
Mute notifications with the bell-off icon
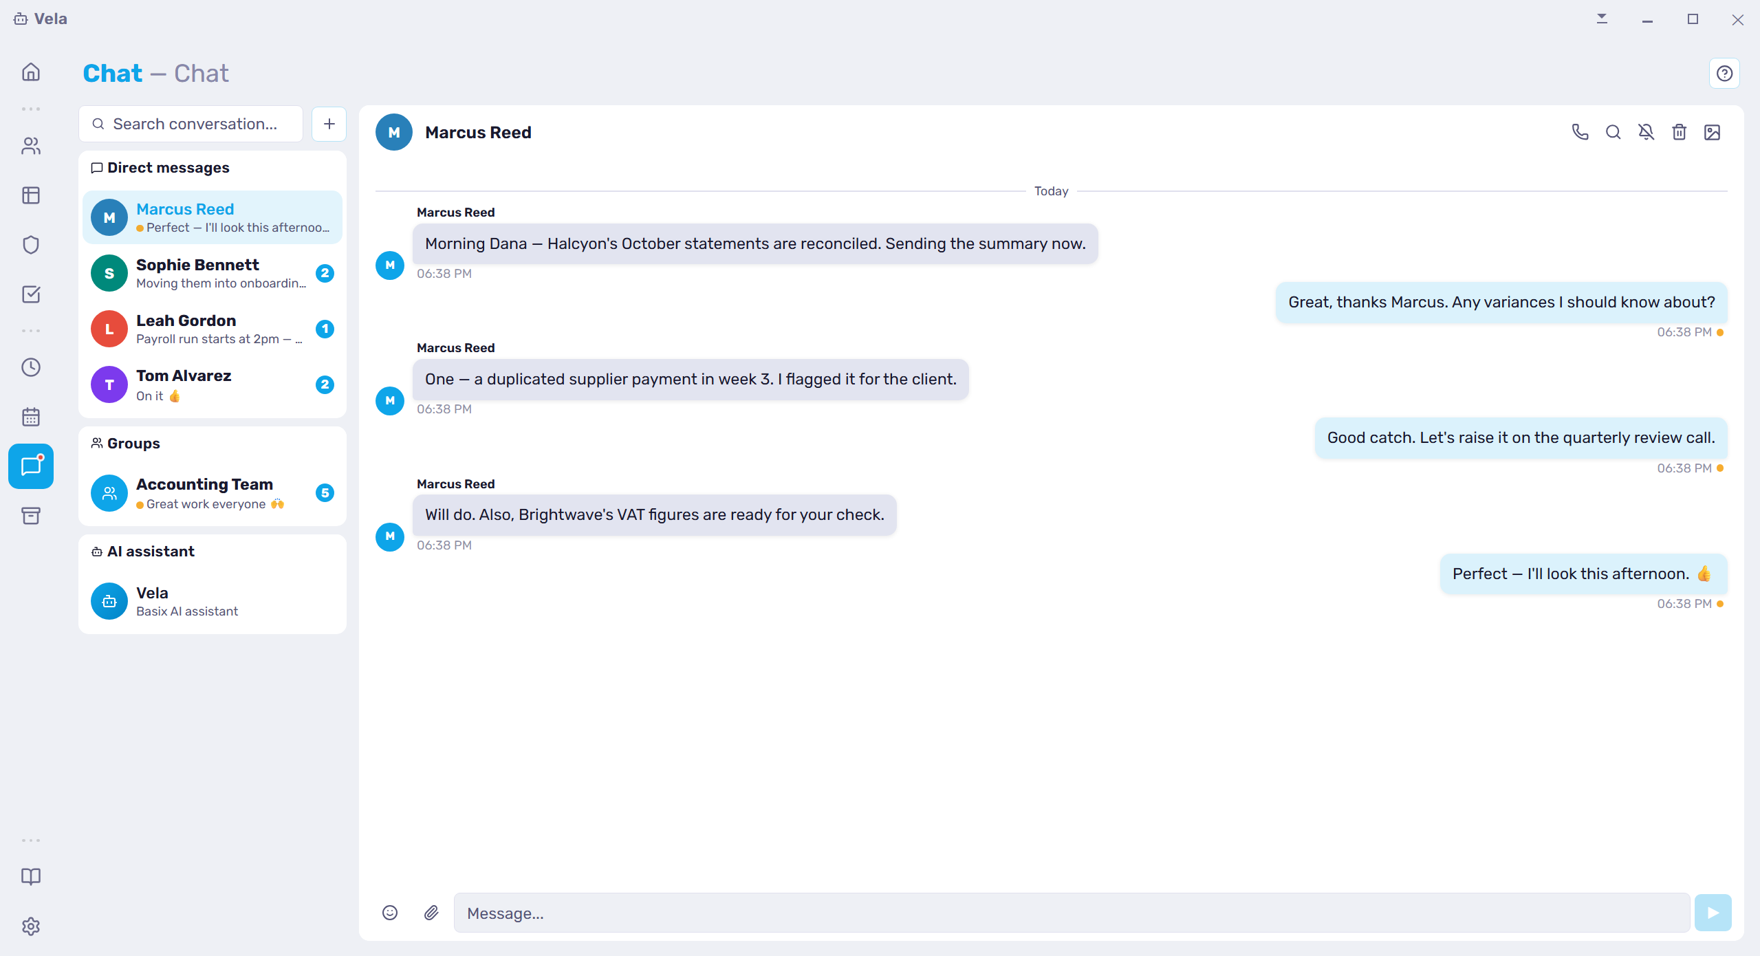tap(1646, 132)
